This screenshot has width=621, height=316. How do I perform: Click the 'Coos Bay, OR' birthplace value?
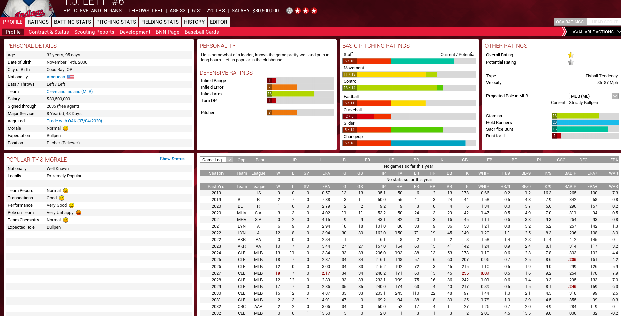[x=59, y=70]
